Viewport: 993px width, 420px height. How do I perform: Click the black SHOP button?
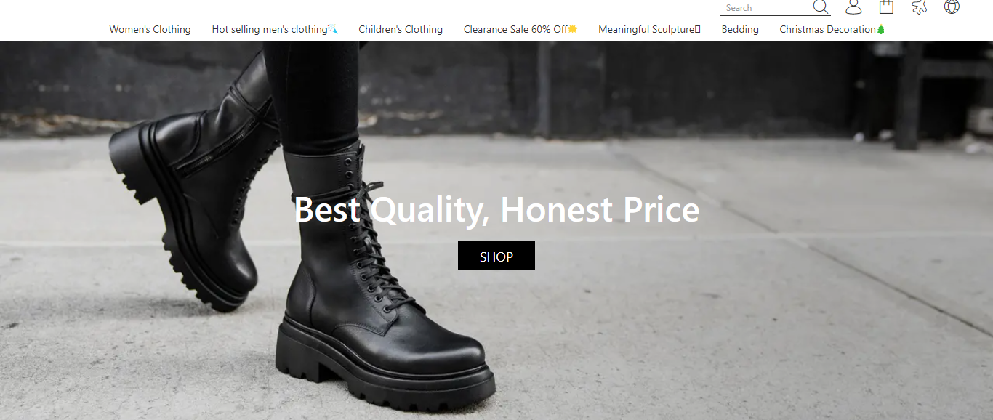[x=496, y=256]
